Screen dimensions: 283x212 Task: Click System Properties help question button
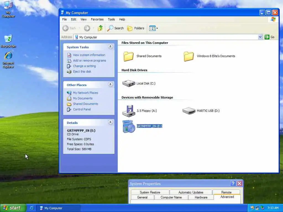[x=233, y=184]
